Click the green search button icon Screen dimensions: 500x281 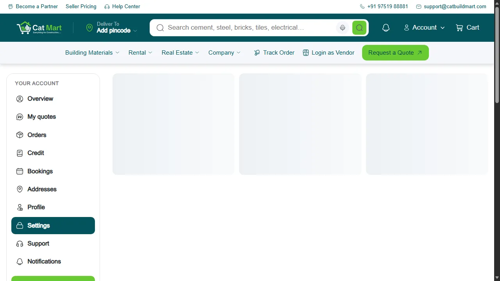click(359, 28)
